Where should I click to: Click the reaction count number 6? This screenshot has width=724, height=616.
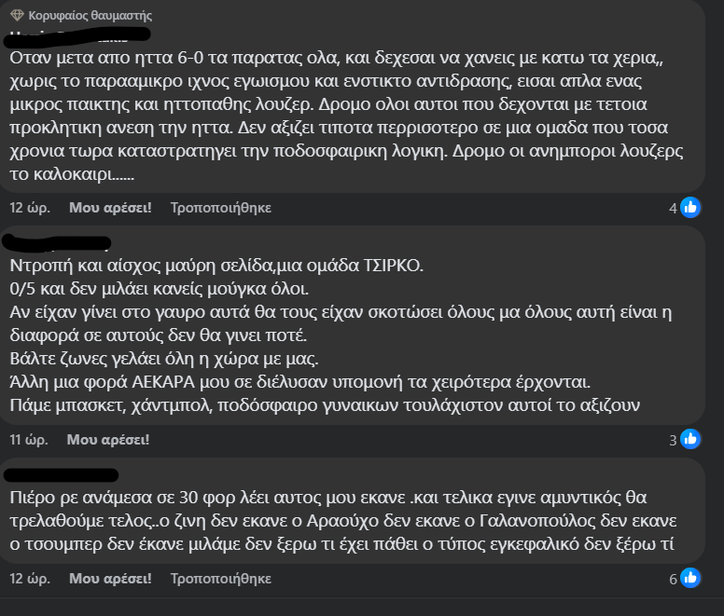pos(674,579)
